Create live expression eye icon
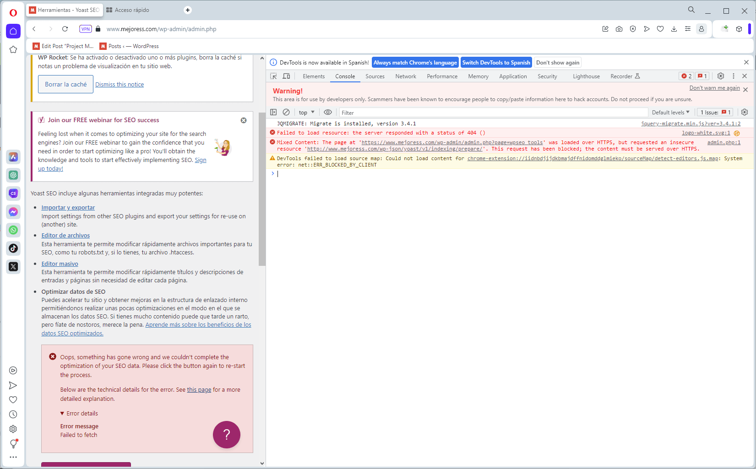Viewport: 756px width, 469px height. pos(328,112)
